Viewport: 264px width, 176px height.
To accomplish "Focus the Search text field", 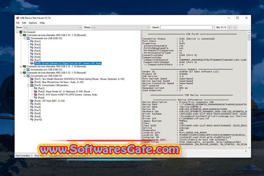I will coord(186,27).
